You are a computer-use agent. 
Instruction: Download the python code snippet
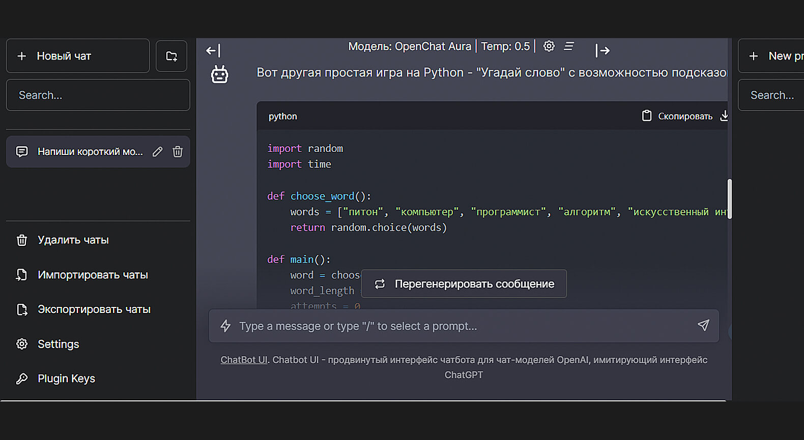(724, 116)
